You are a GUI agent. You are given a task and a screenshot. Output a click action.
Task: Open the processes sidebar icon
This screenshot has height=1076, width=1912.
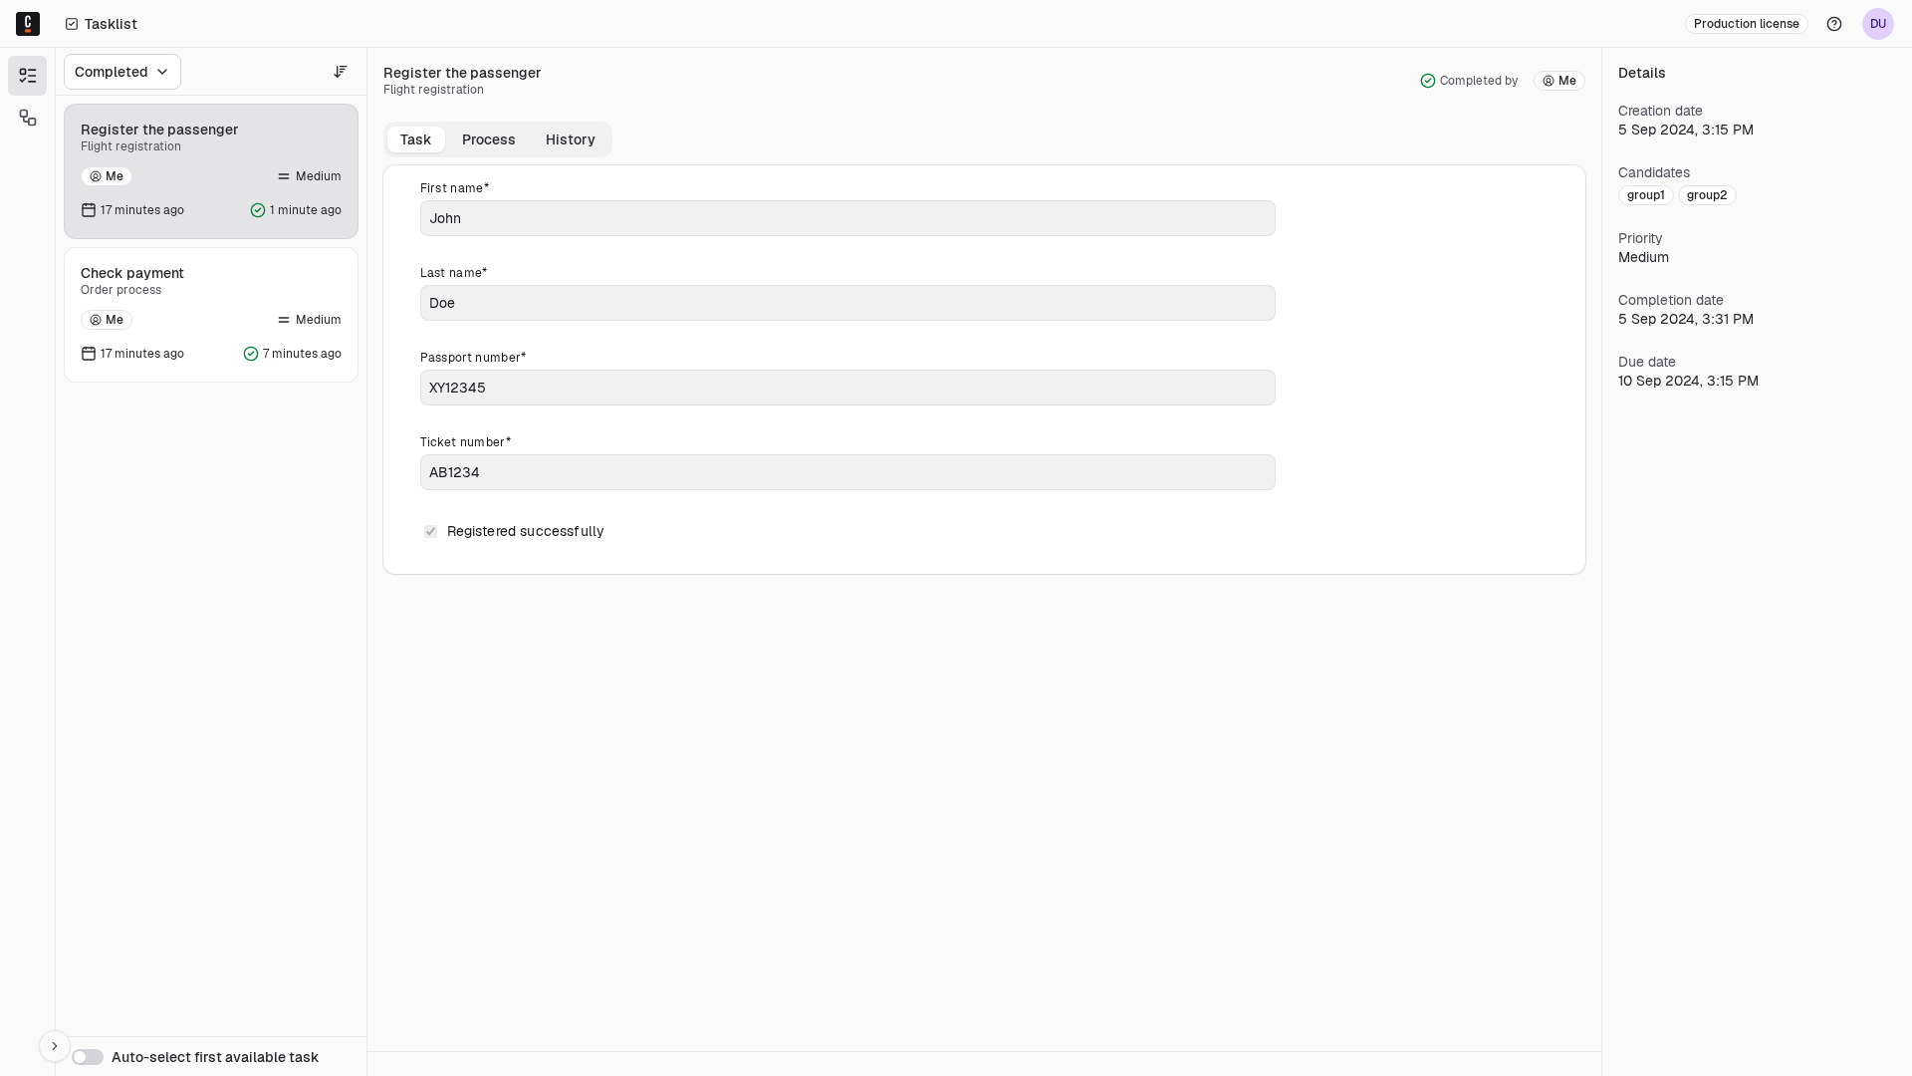tap(28, 118)
